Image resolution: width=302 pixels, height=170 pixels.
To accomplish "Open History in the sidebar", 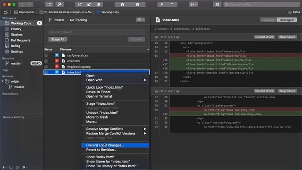I will (x=16, y=29).
